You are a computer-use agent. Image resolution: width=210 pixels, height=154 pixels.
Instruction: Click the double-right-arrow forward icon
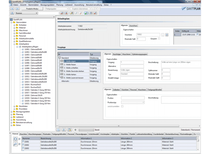[x=17, y=9]
